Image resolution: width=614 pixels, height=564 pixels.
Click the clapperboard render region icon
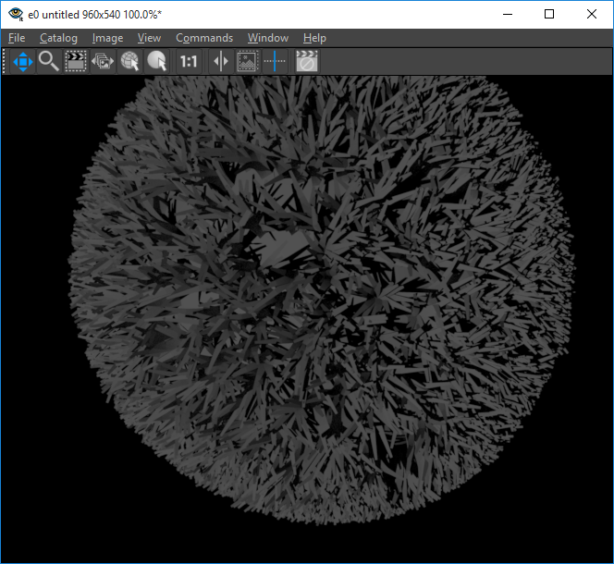click(76, 62)
